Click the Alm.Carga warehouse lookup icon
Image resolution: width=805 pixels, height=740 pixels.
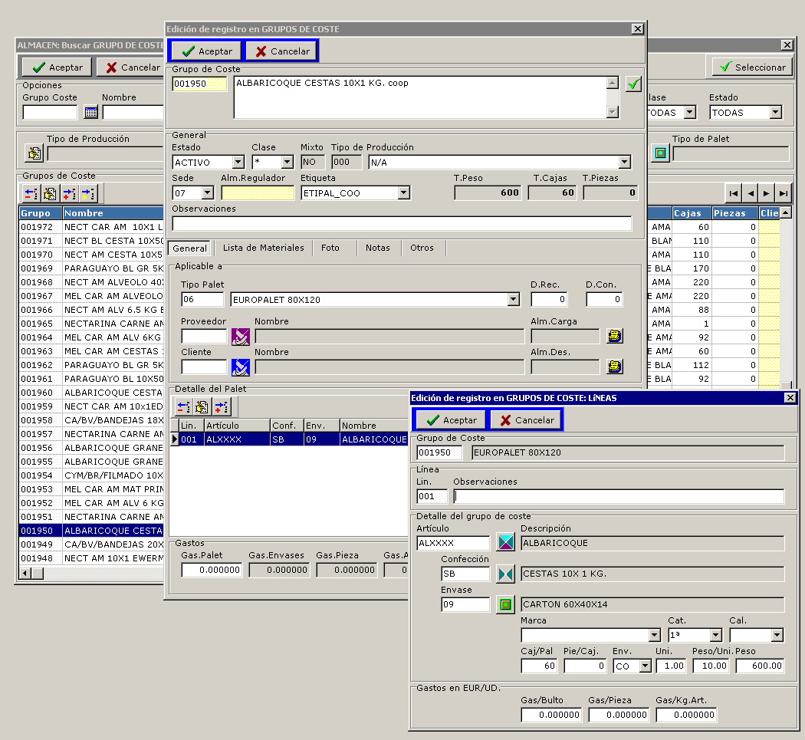click(614, 337)
